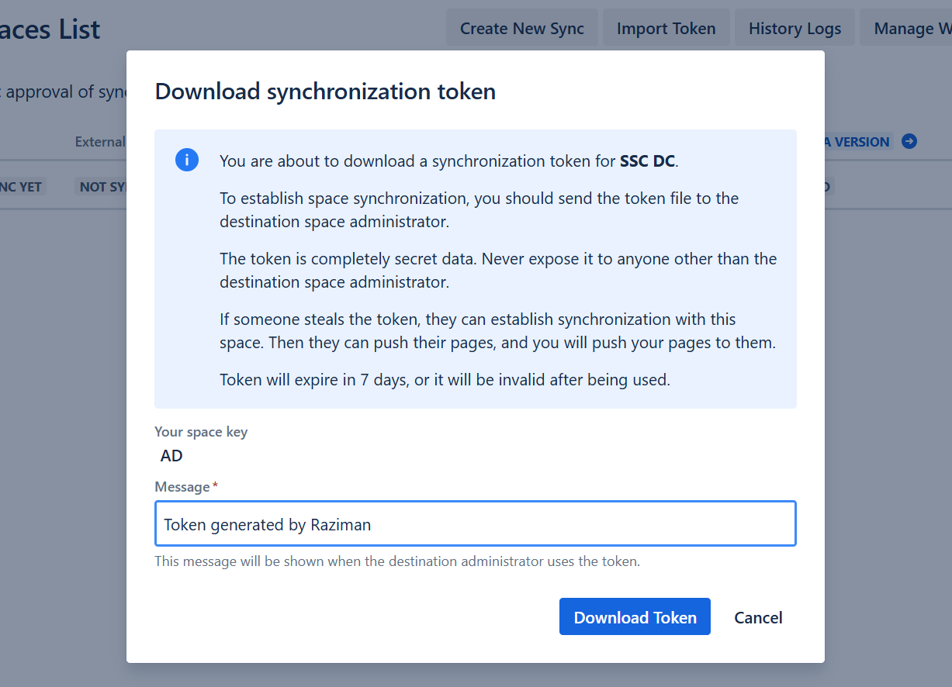952x687 pixels.
Task: Click into the Message text field
Action: click(x=475, y=524)
